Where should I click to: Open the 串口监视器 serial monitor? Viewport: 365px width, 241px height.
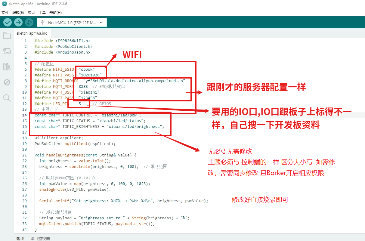[40, 238]
